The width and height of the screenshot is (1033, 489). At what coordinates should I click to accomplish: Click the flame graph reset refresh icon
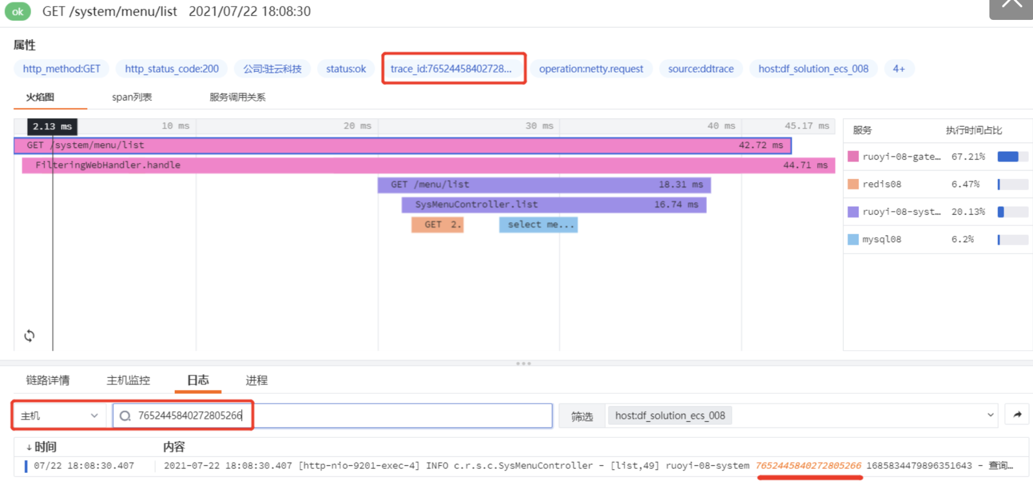point(30,336)
